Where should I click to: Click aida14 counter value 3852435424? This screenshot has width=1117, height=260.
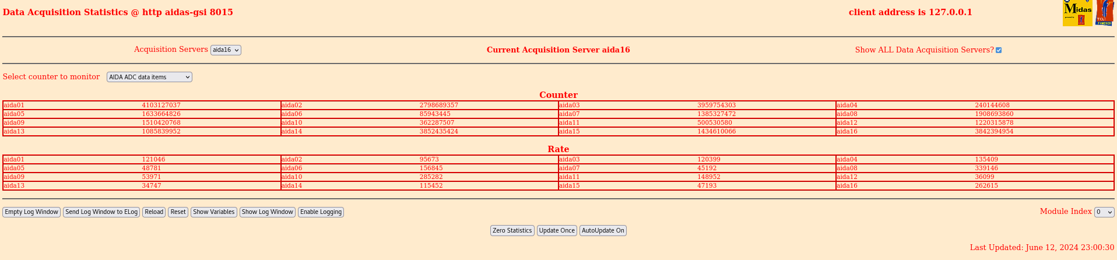pos(439,132)
